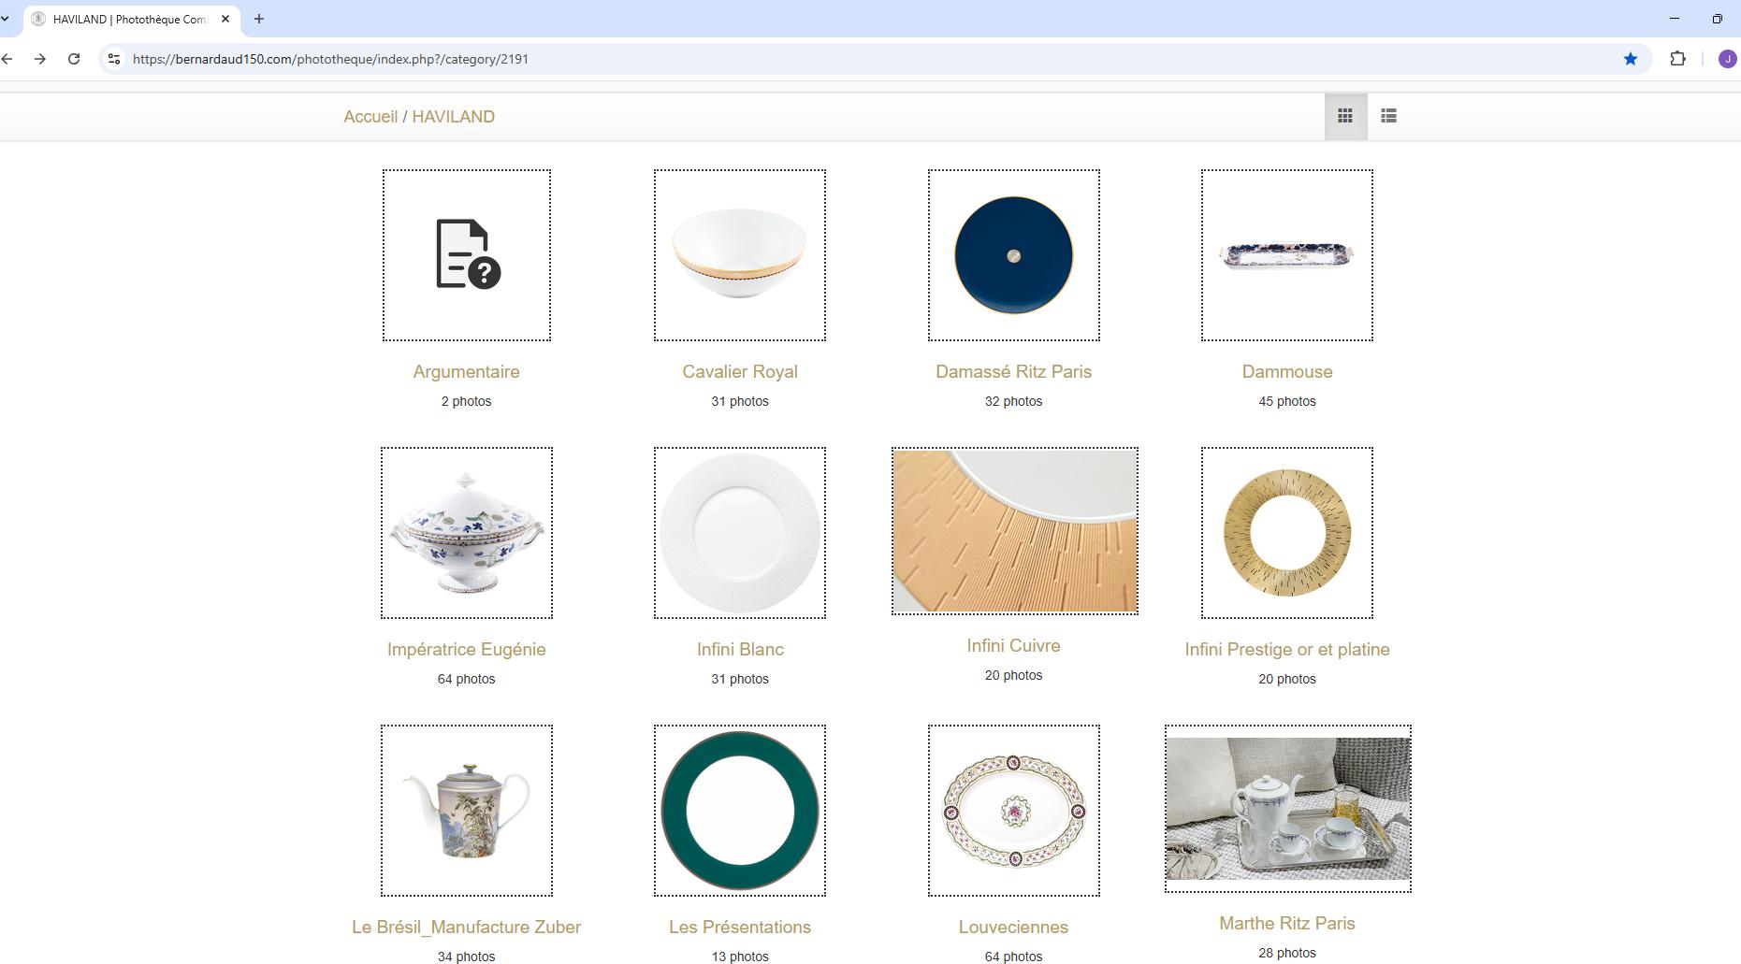Open the Le Brésil teapot thumbnail
Screen dimensions: 1741x964
point(467,811)
